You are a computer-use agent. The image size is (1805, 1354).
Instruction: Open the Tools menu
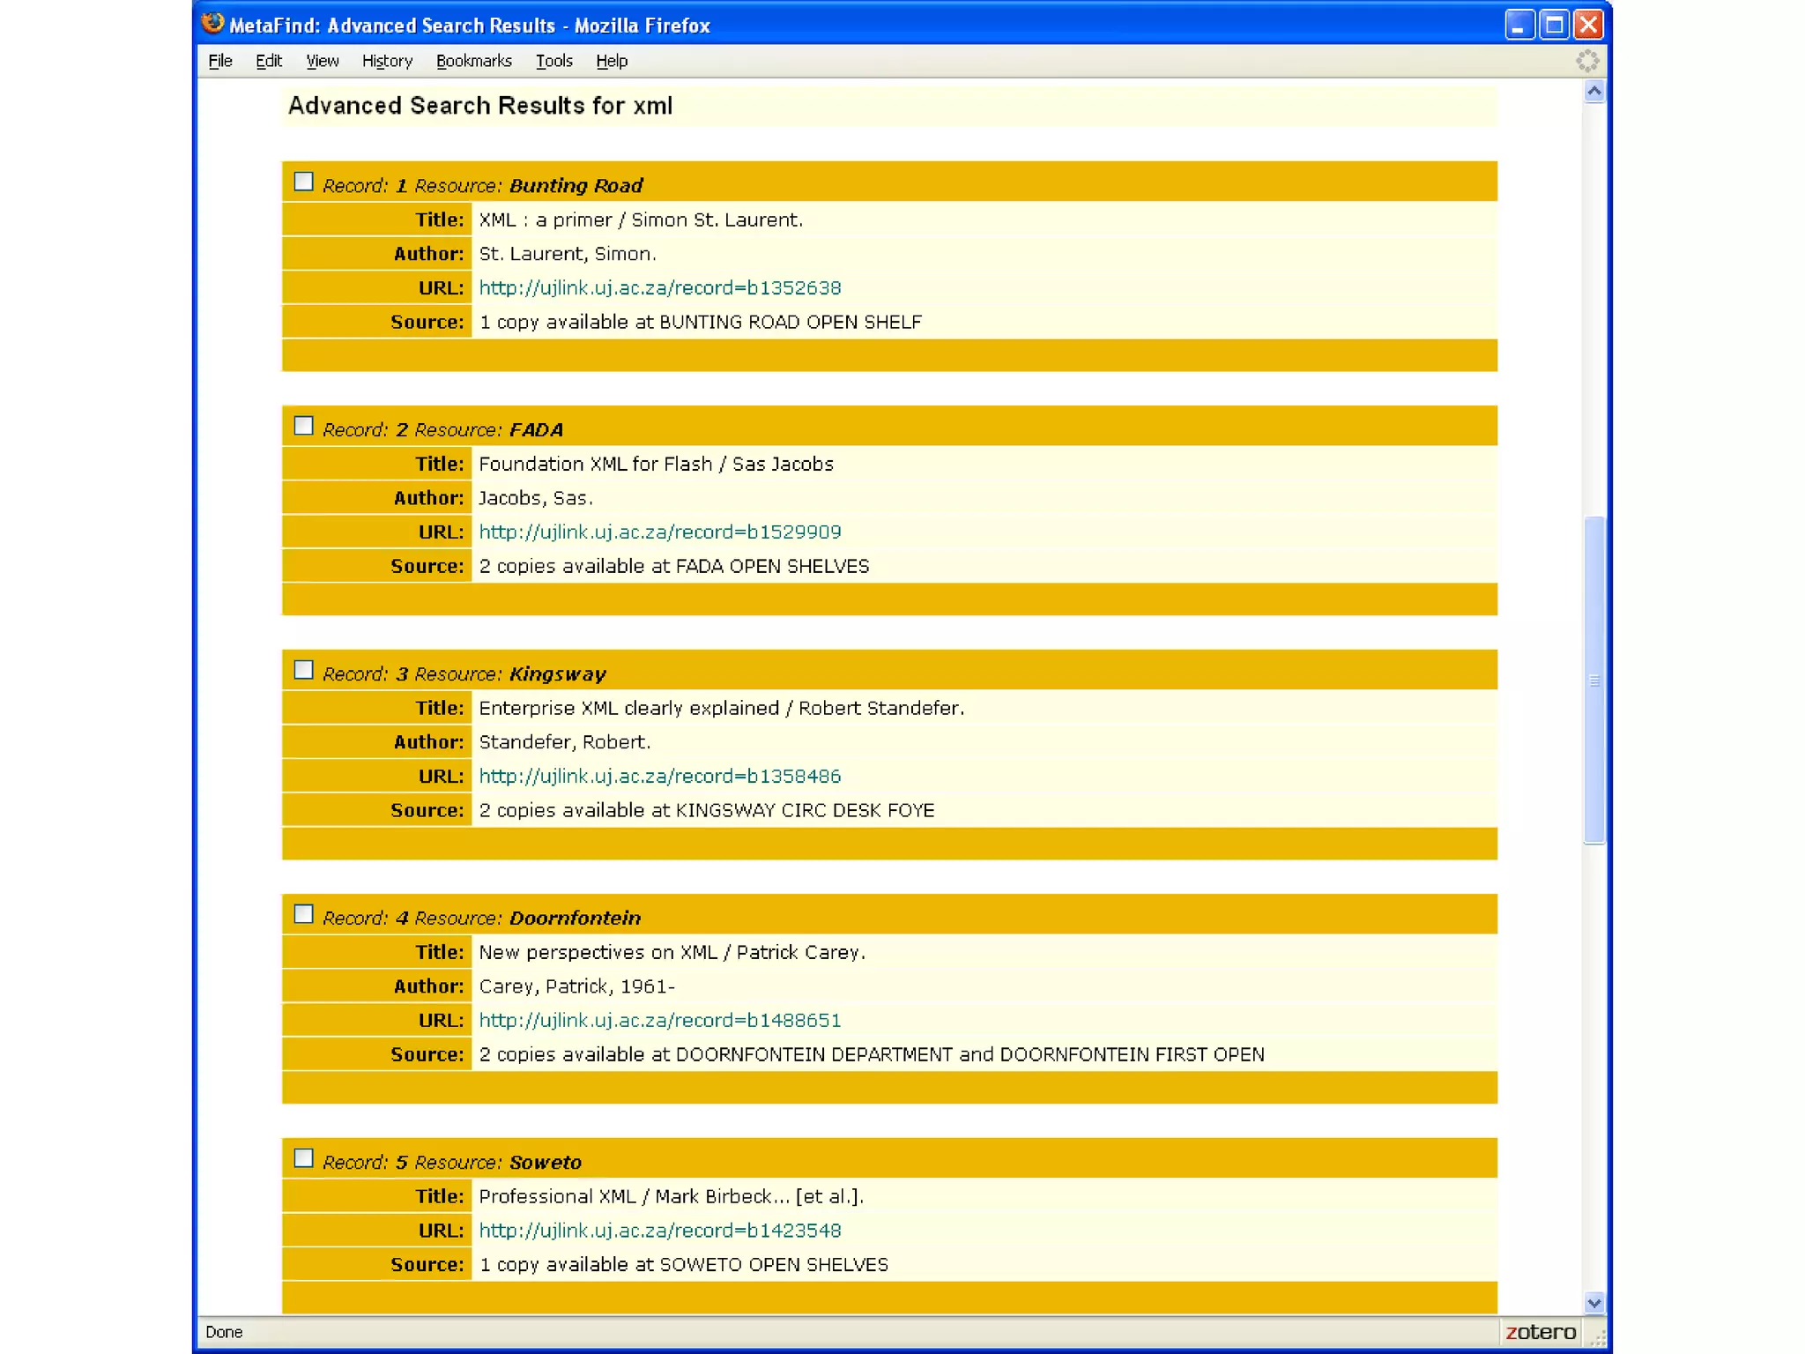tap(553, 61)
